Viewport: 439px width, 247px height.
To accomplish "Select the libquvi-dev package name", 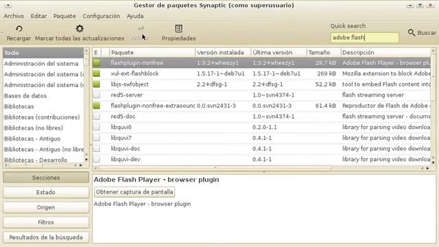I will [126, 159].
